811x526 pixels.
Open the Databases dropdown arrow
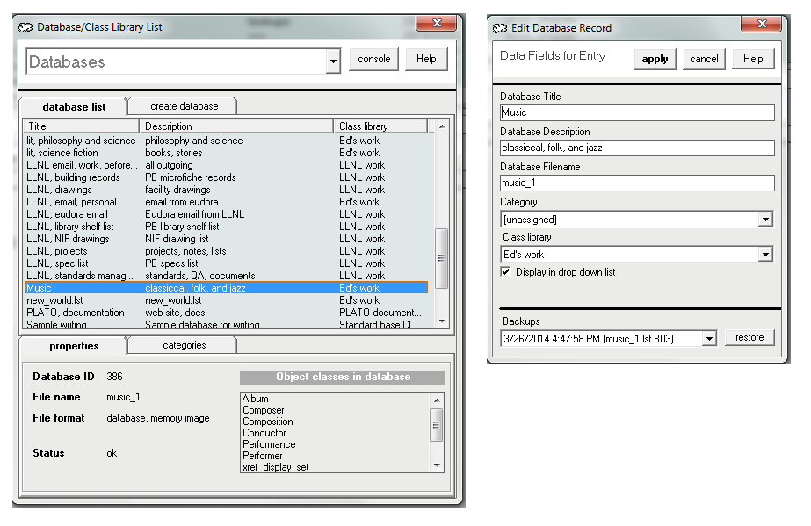pyautogui.click(x=333, y=62)
